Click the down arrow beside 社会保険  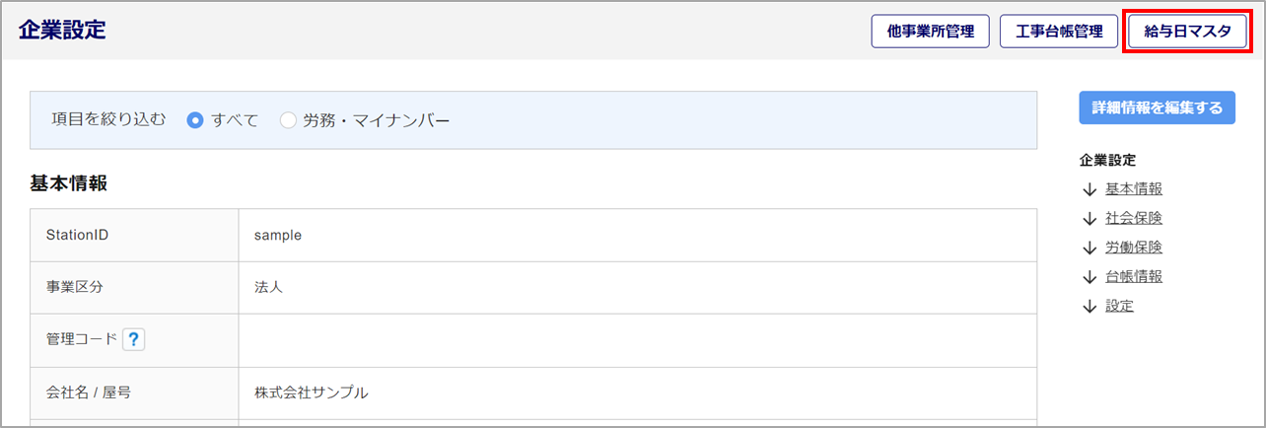1090,218
